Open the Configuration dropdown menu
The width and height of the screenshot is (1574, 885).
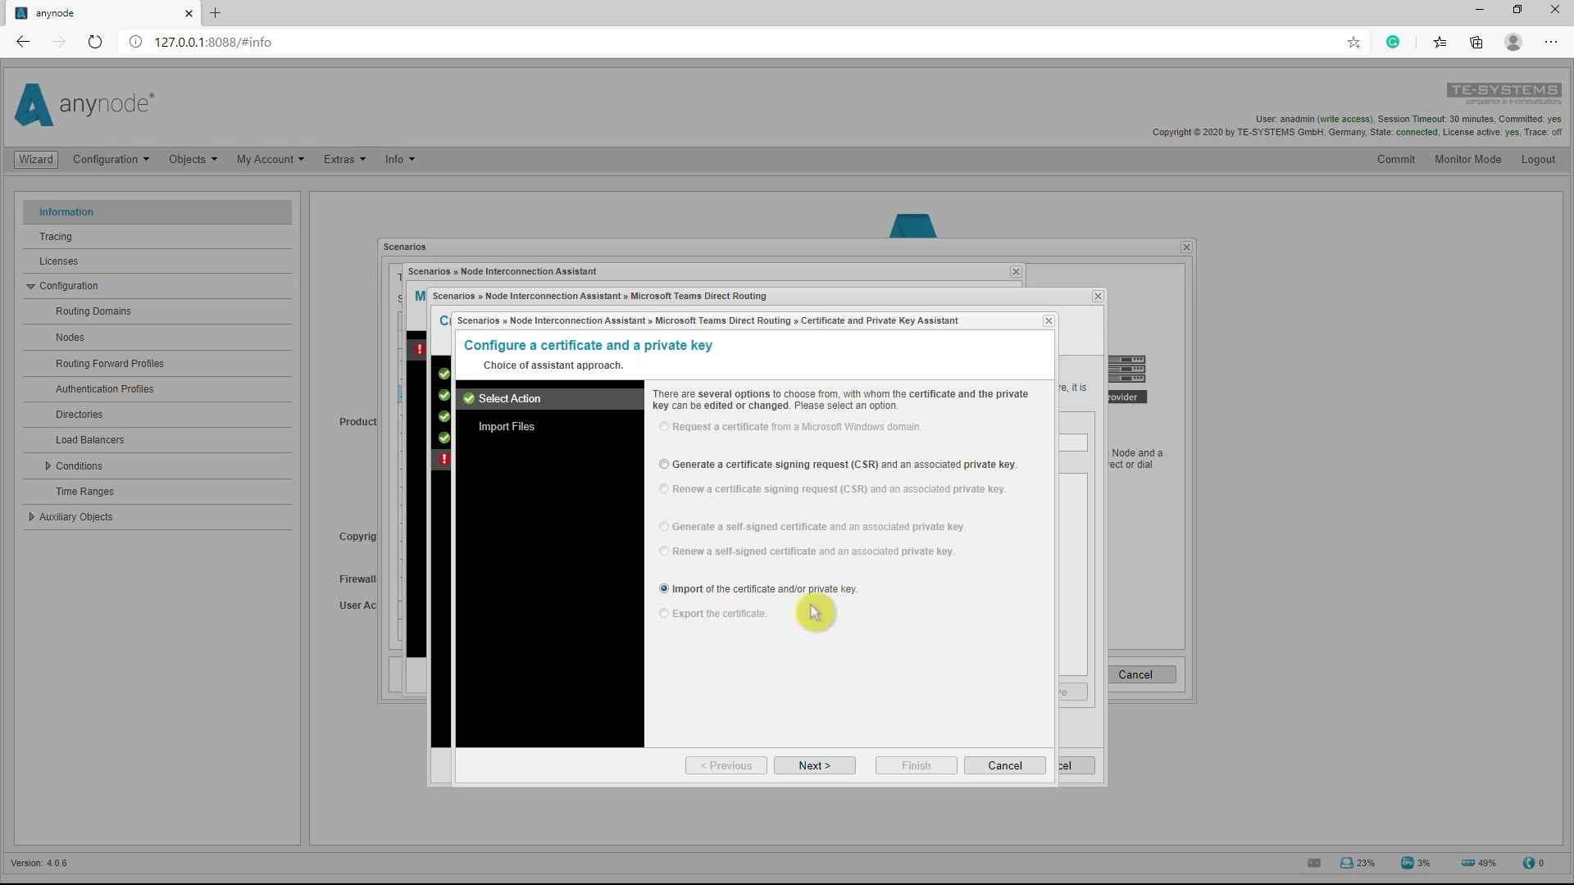pos(111,160)
